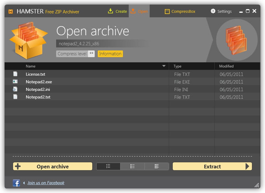The width and height of the screenshot is (265, 193).
Task: Click the window resize grip corner
Action: coord(257,185)
